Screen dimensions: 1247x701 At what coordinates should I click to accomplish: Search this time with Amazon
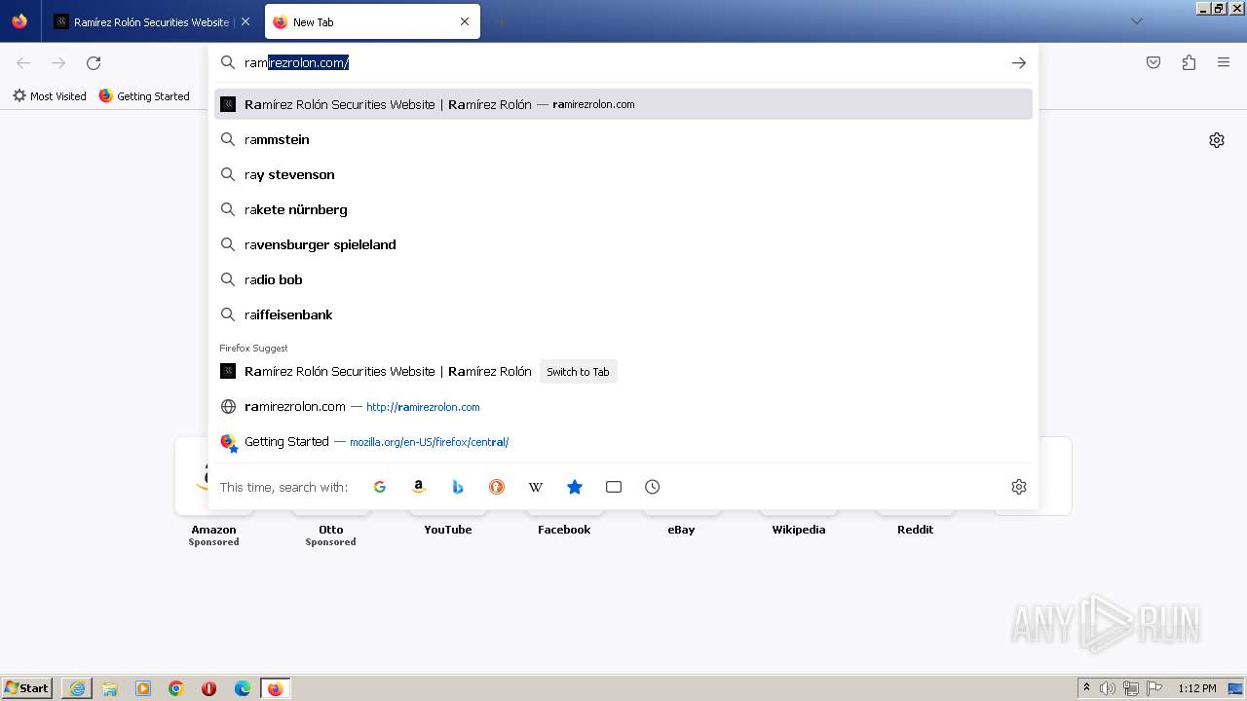tap(419, 487)
